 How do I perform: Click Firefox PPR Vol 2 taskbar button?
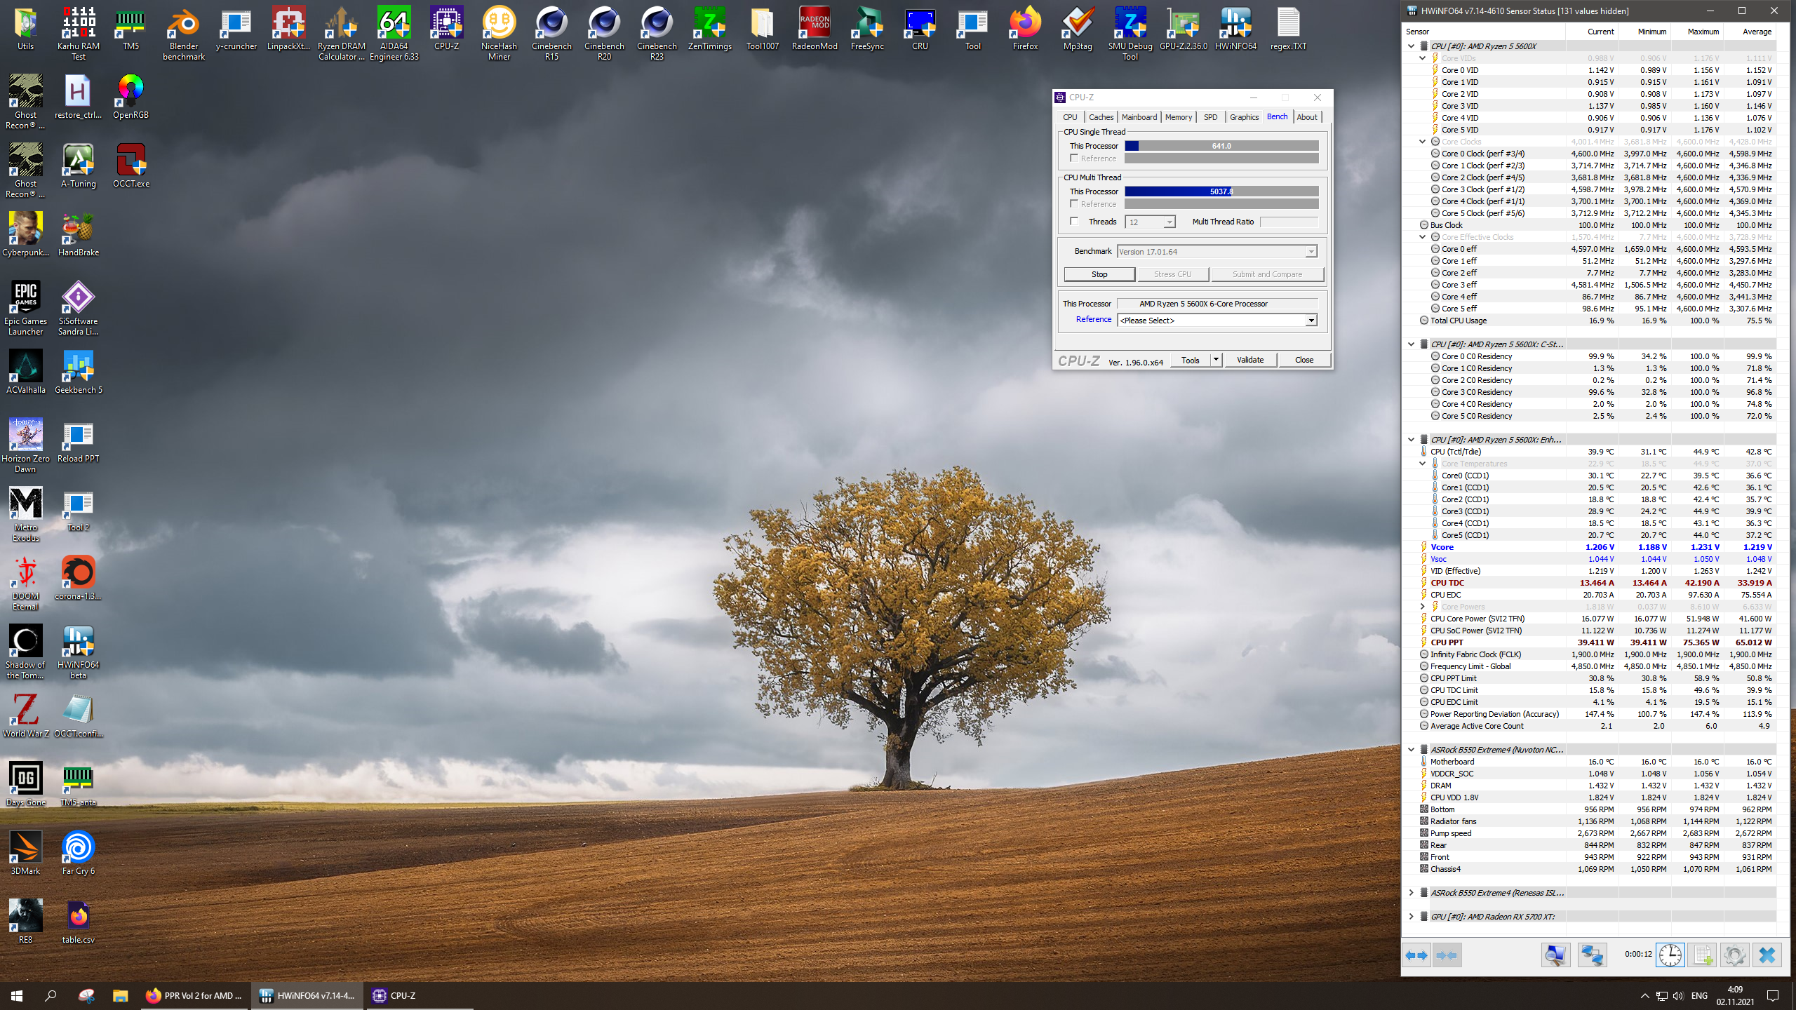[194, 995]
